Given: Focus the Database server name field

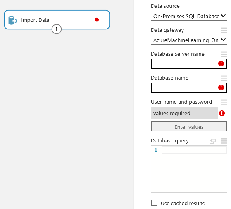Looking at the screenshot, I should coord(189,64).
